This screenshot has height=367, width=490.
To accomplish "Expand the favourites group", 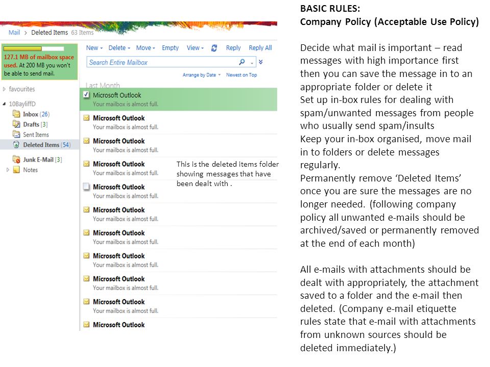I will click(x=4, y=89).
